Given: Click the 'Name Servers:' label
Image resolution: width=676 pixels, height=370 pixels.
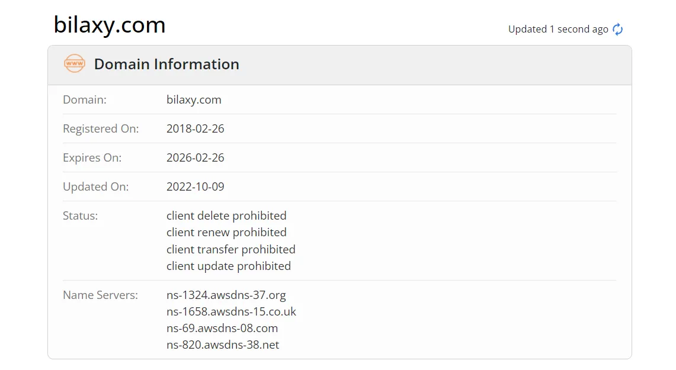Looking at the screenshot, I should pyautogui.click(x=101, y=295).
